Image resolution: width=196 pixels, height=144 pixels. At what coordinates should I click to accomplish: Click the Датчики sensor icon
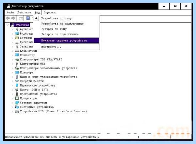pos(17,38)
